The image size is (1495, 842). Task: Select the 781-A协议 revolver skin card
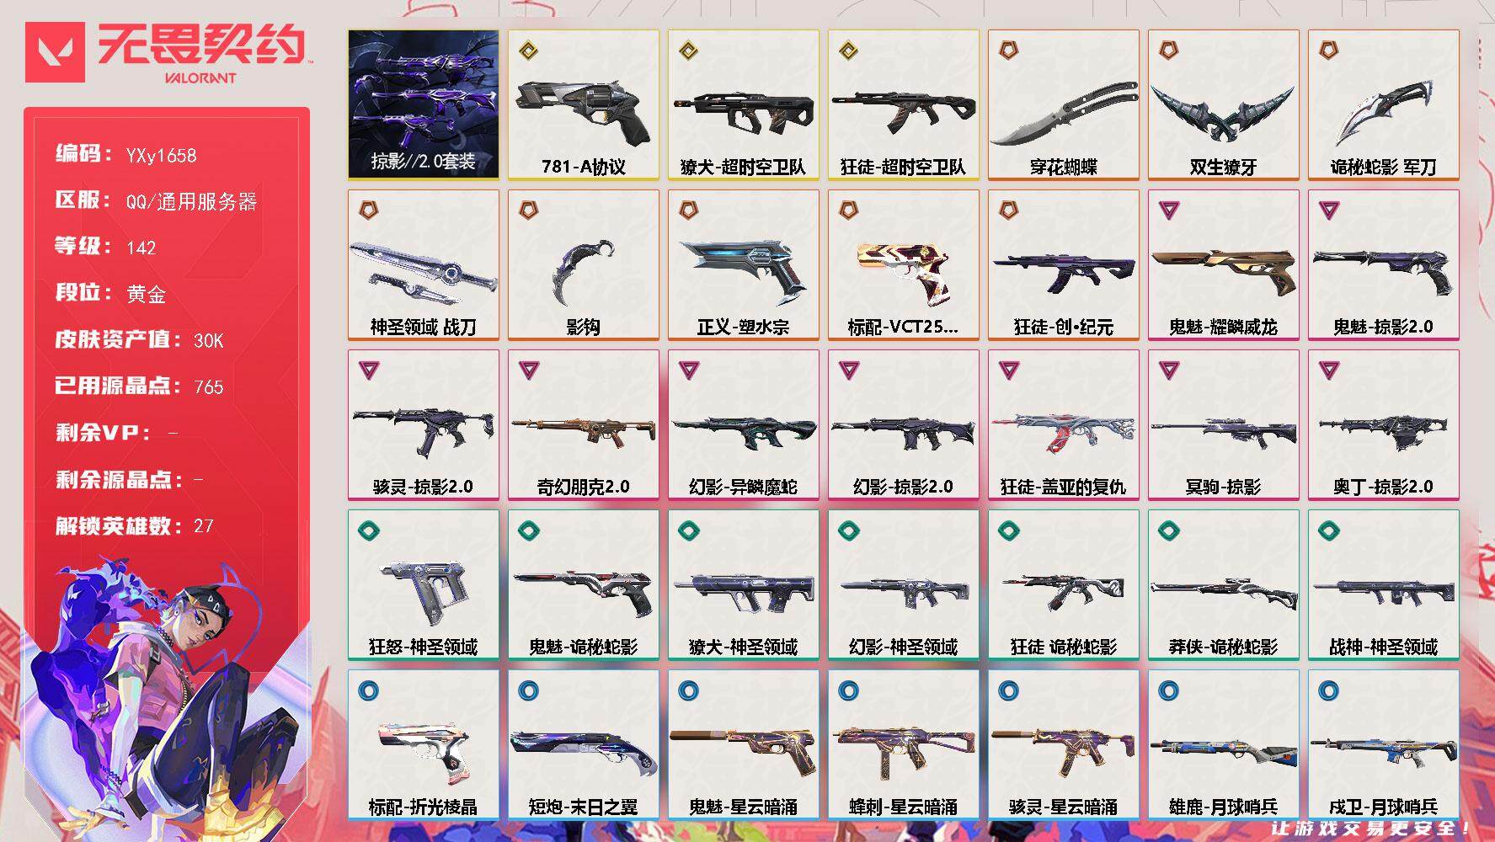584,105
